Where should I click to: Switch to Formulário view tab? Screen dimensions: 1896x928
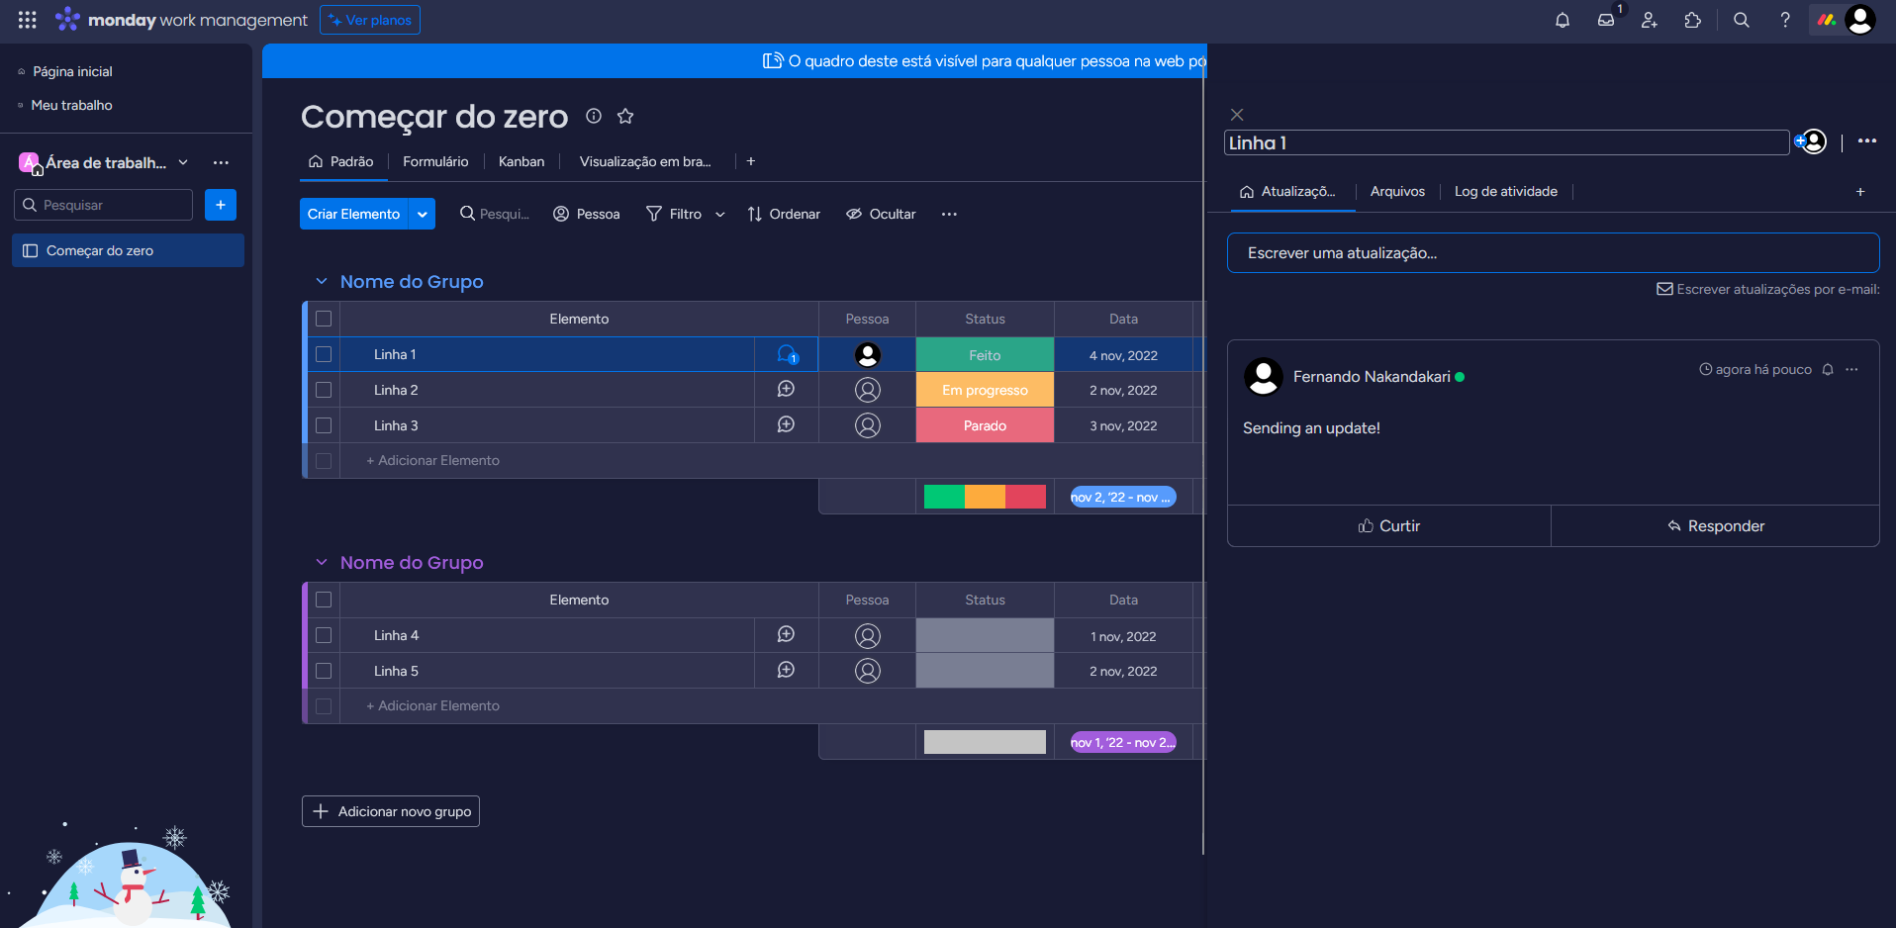pyautogui.click(x=435, y=161)
